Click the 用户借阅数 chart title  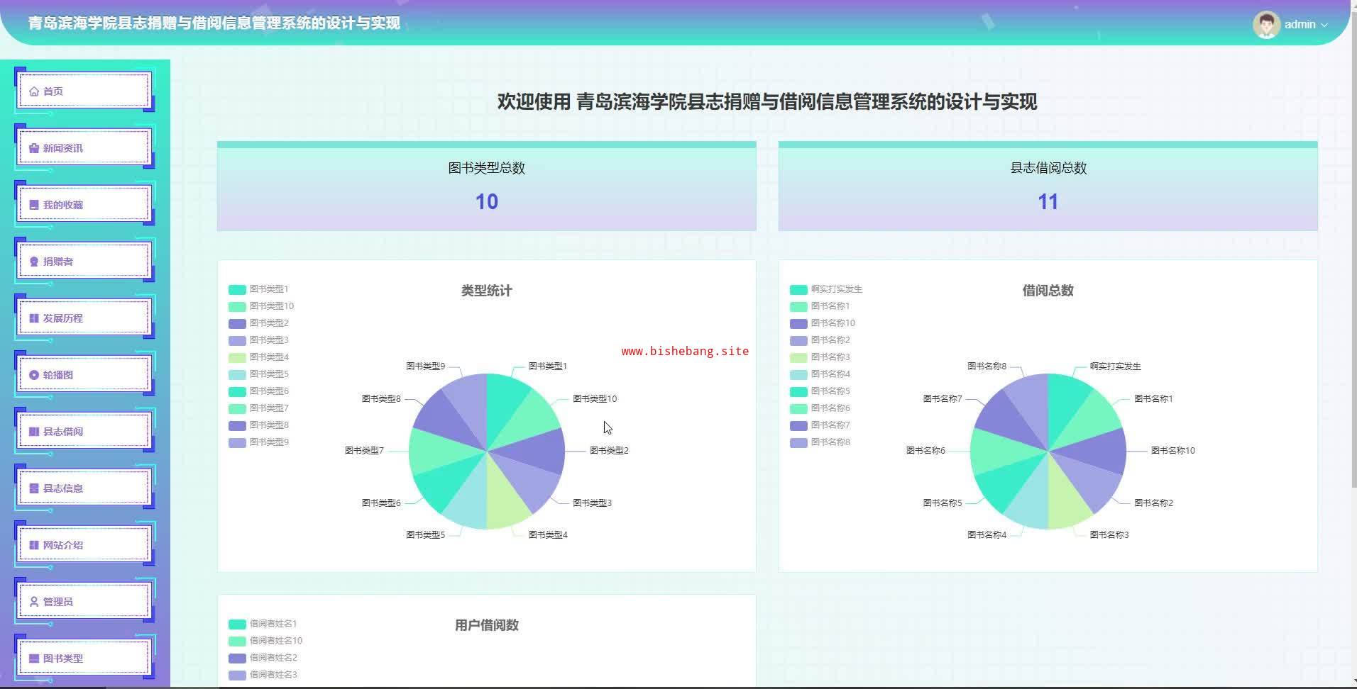487,625
